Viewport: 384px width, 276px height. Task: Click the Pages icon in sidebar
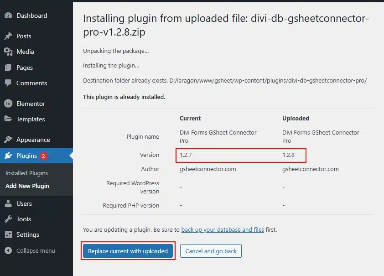[x=8, y=68]
